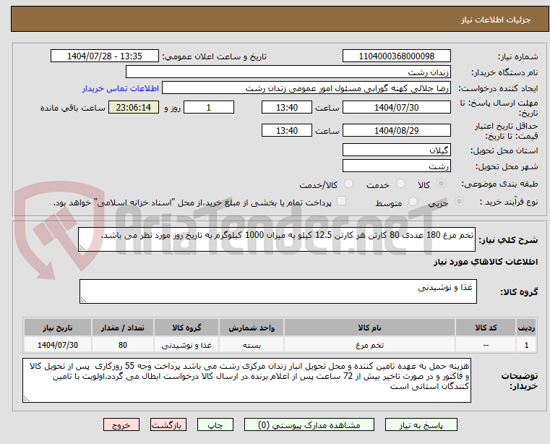Click the شماره نیاز field 1104000368000098

coord(396,56)
